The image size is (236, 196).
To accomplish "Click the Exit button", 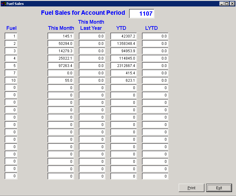I will 219,188.
